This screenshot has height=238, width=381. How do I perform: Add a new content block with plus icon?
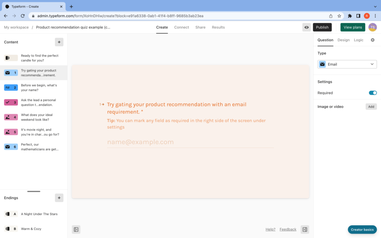(59, 42)
